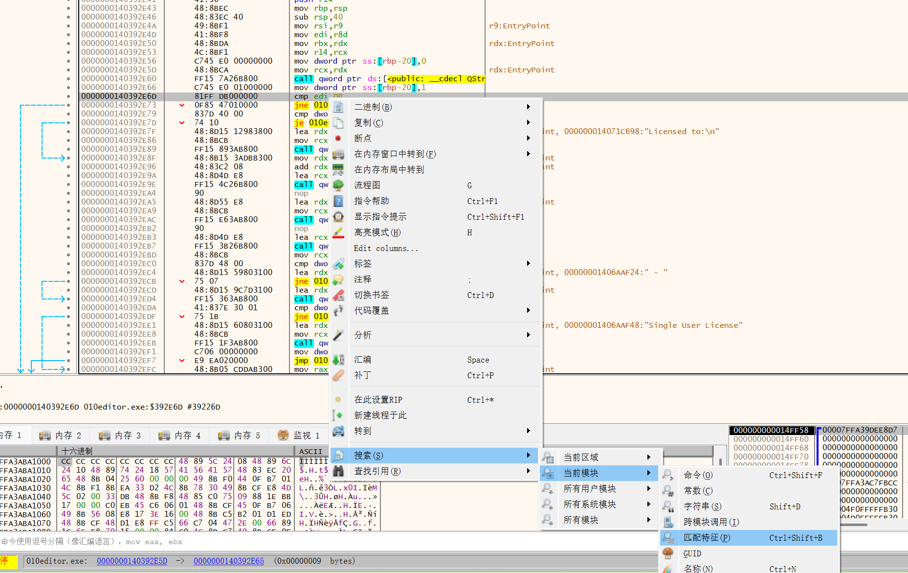Click the command input field at bottom
This screenshot has width=908, height=573.
342,542
